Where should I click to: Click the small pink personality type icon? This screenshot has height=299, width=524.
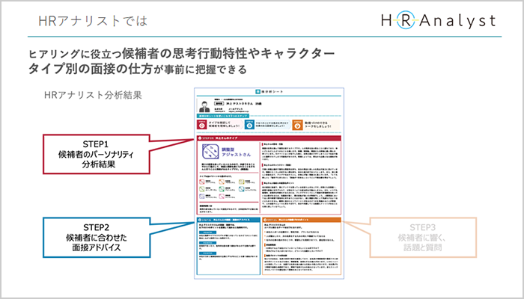222,196
